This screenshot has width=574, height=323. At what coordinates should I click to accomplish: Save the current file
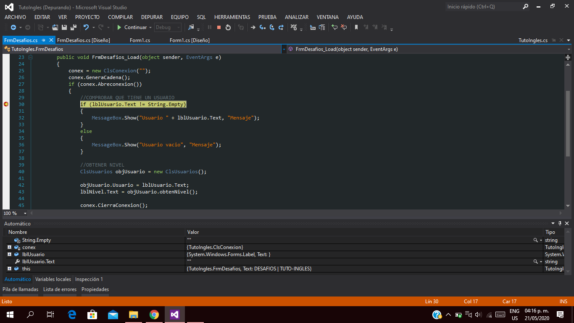(64, 27)
